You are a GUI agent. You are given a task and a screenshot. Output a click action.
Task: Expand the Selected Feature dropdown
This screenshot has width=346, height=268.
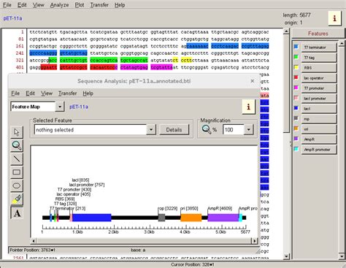click(151, 130)
